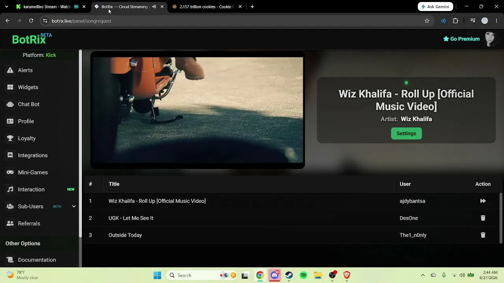Switch to the karamellxo Stream tab
Image resolution: width=504 pixels, height=283 pixels.
tap(46, 7)
